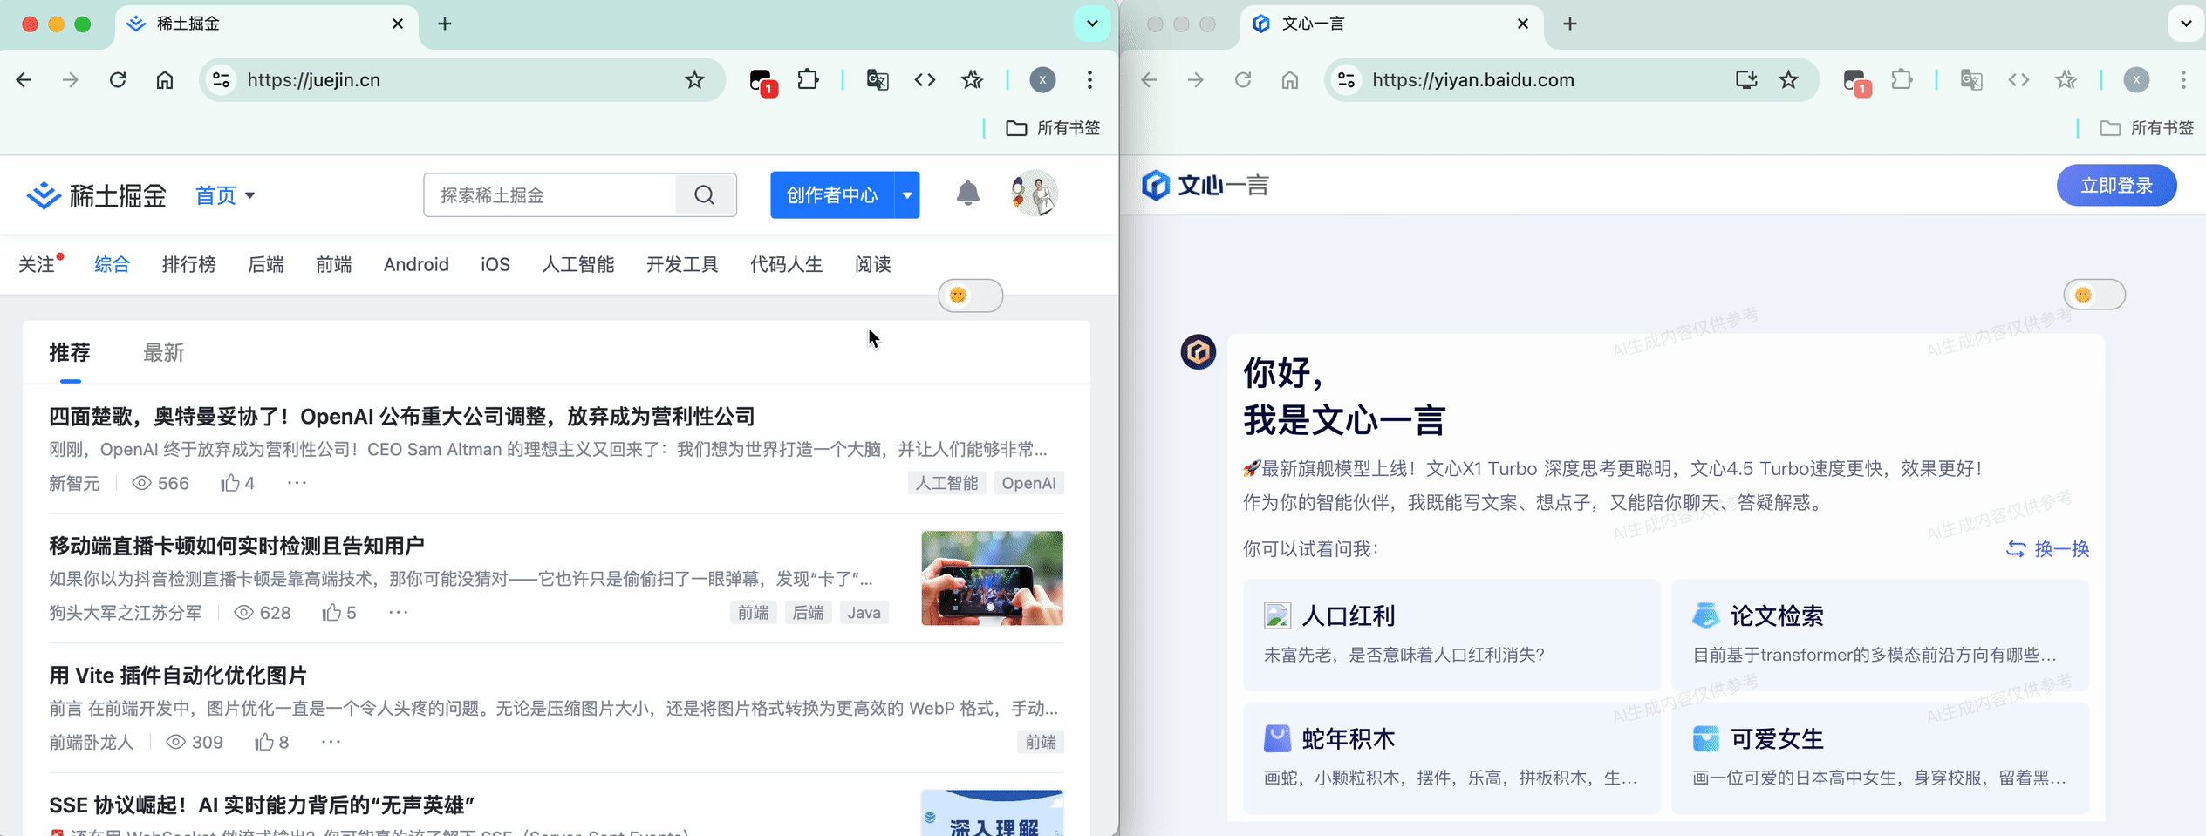The width and height of the screenshot is (2206, 836).
Task: Toggle the theme switch on the Yiyan page
Action: coord(2094,295)
